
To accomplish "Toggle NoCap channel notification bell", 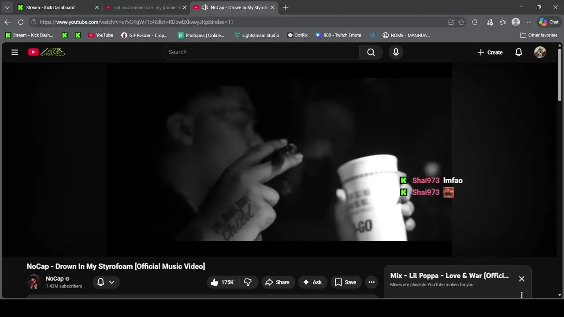I will (100, 282).
